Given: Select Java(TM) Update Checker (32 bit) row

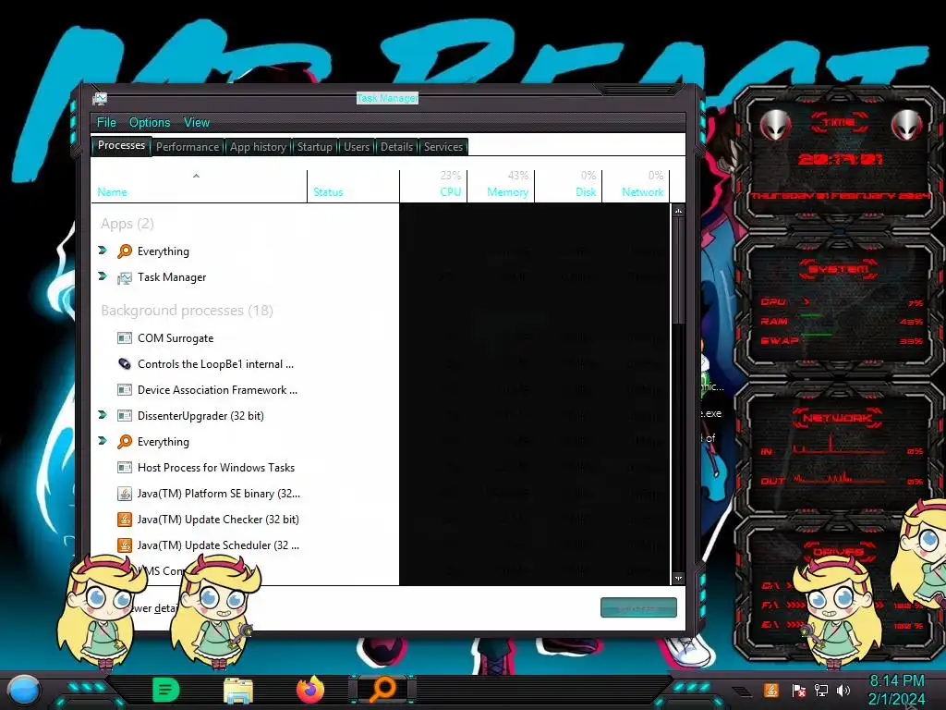Looking at the screenshot, I should click(381, 520).
